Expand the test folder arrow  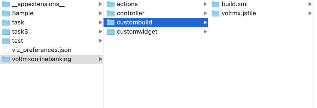pos(100,41)
